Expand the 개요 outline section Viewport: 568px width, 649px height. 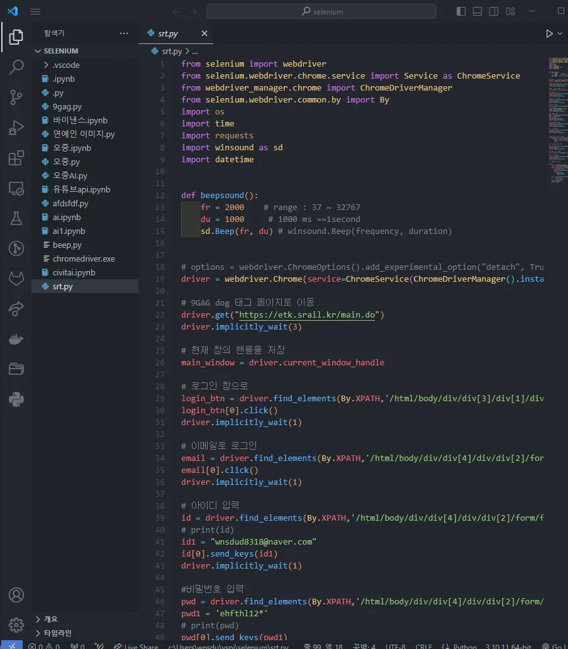click(x=50, y=619)
